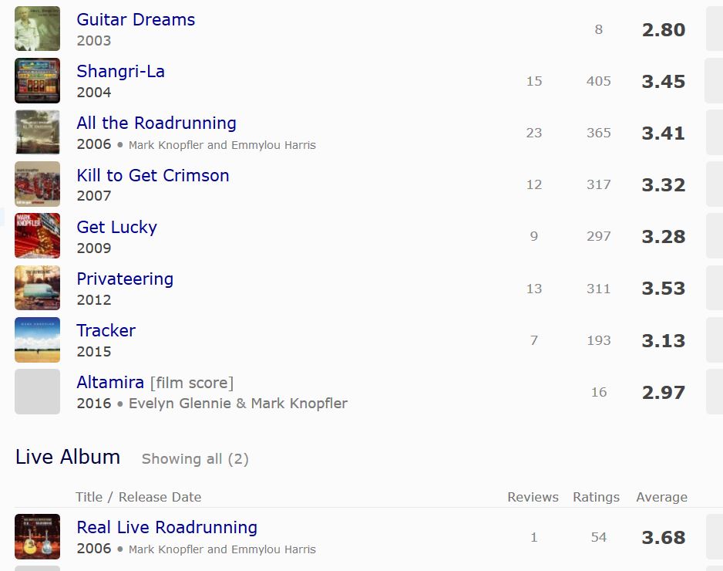This screenshot has height=571, width=723.
Task: Click the blank Altamira placeholder cover
Action: pos(37,391)
